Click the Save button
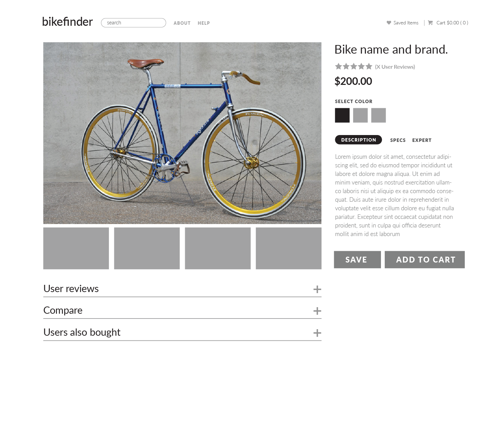495x424 pixels. pyautogui.click(x=357, y=259)
